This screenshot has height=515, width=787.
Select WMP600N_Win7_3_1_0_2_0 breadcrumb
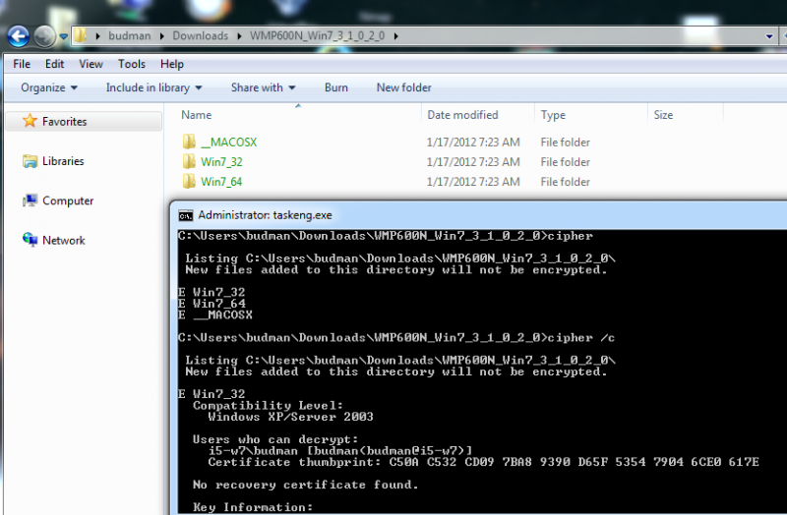pos(317,35)
